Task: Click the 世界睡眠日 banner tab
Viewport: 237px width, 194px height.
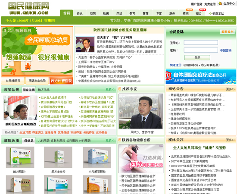Action: (x=13, y=81)
